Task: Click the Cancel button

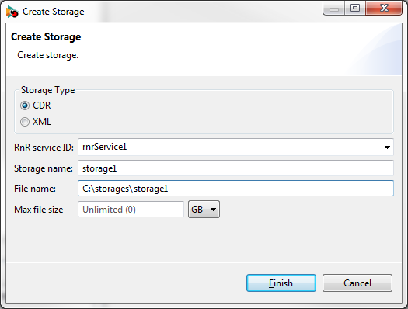Action: (357, 283)
